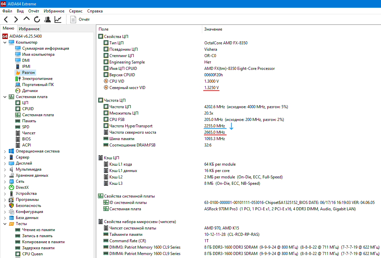Go forward with the right arrow toolbar icon
The width and height of the screenshot is (381, 258).
[x=16, y=19]
